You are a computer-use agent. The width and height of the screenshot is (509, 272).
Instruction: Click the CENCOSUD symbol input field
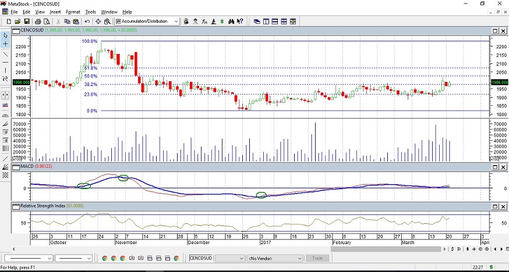tap(201, 258)
